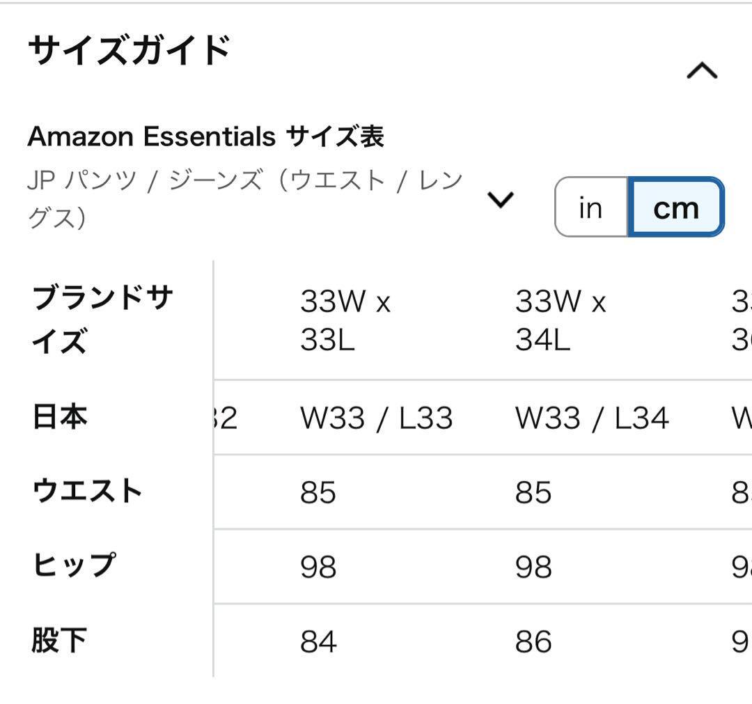This screenshot has height=704, width=752.
Task: Click the W33 / L34 Japan size cell
Action: [x=592, y=418]
